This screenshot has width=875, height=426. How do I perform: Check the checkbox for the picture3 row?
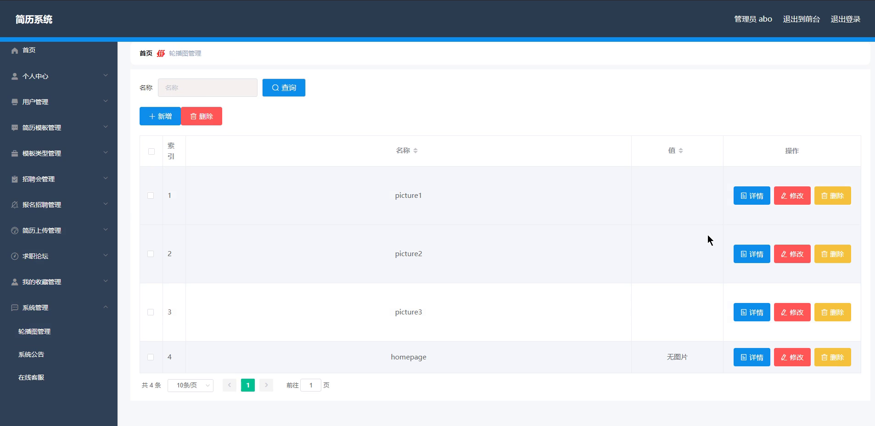pos(151,312)
